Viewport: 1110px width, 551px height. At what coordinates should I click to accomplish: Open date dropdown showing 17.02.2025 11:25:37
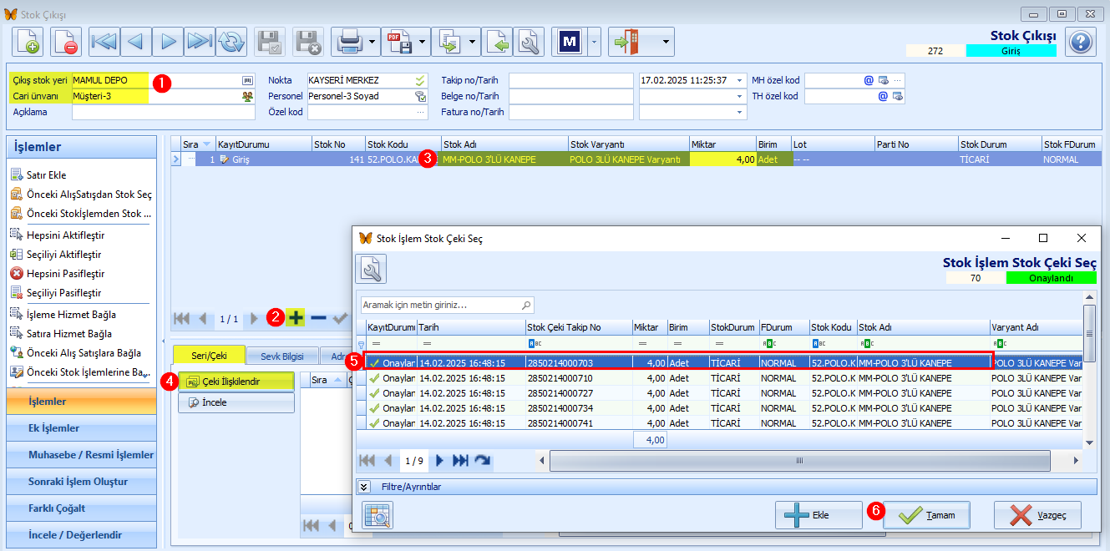pyautogui.click(x=740, y=80)
